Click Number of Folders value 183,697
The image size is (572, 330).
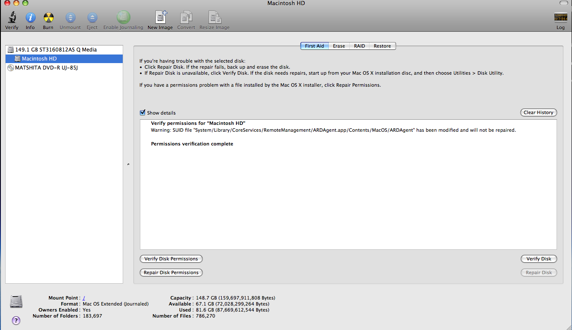coord(92,316)
